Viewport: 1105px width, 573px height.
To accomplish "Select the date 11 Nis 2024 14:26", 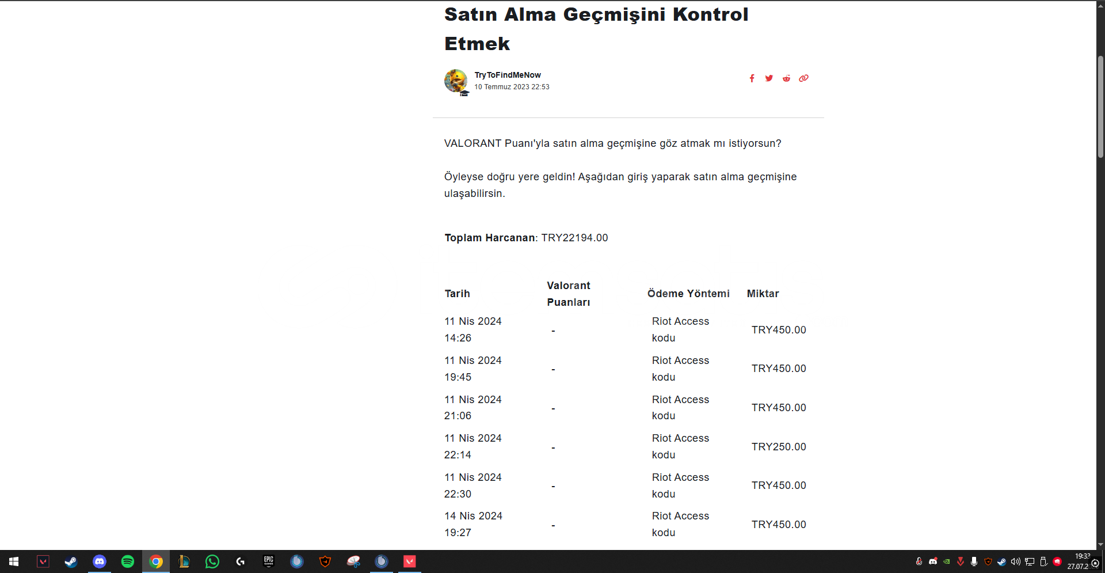I will click(473, 329).
